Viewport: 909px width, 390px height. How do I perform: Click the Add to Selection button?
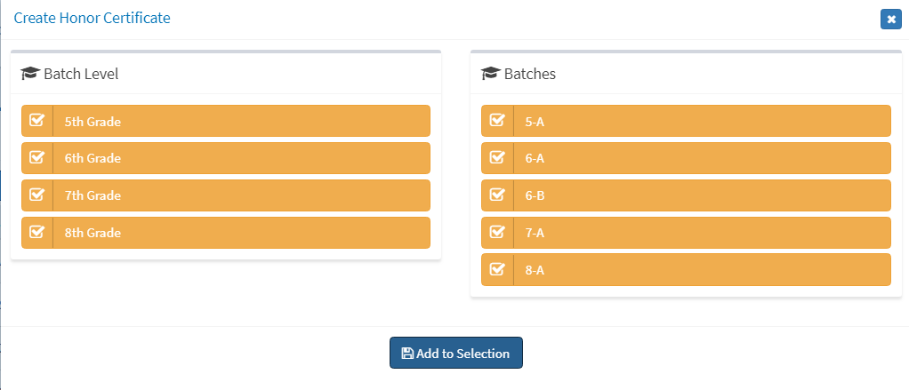pyautogui.click(x=456, y=353)
